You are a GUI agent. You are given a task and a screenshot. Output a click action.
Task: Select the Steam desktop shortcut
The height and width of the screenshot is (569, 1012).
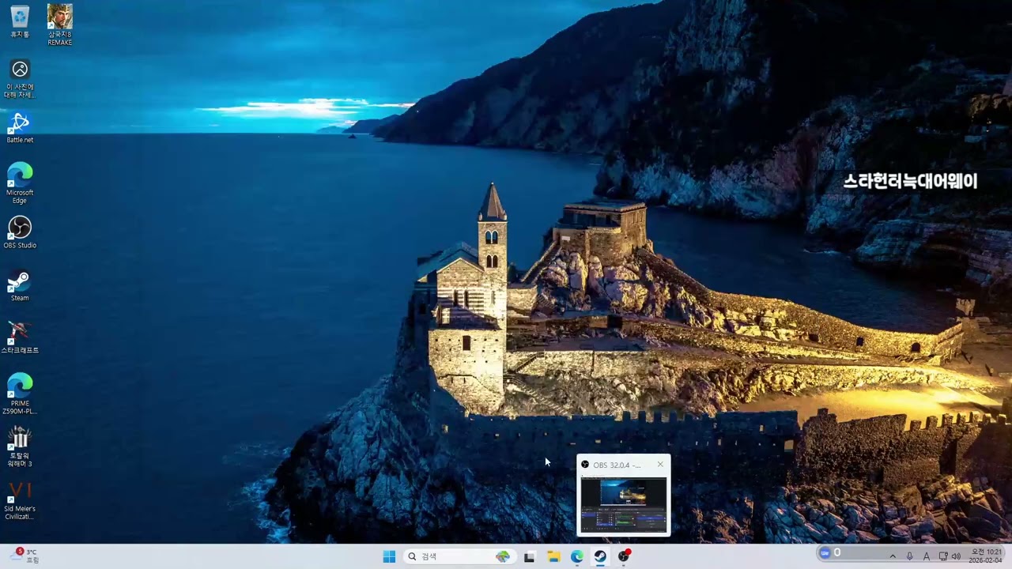pos(20,285)
